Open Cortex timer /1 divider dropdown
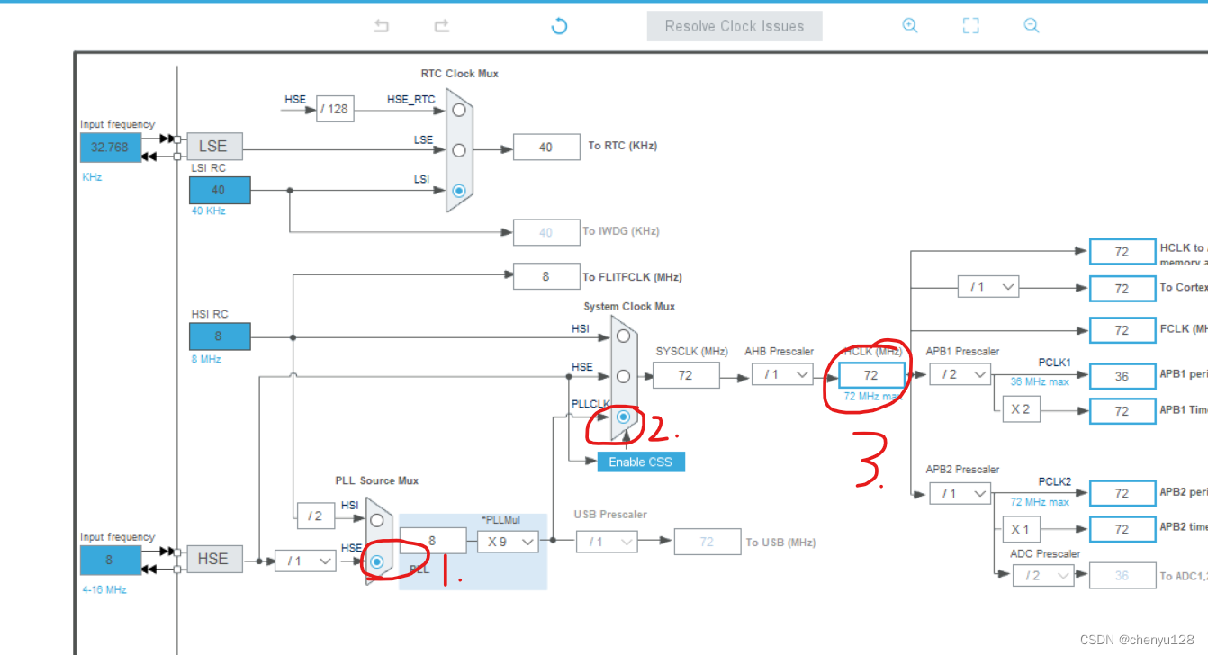Screen dimensions: 1208x655 [x=988, y=287]
